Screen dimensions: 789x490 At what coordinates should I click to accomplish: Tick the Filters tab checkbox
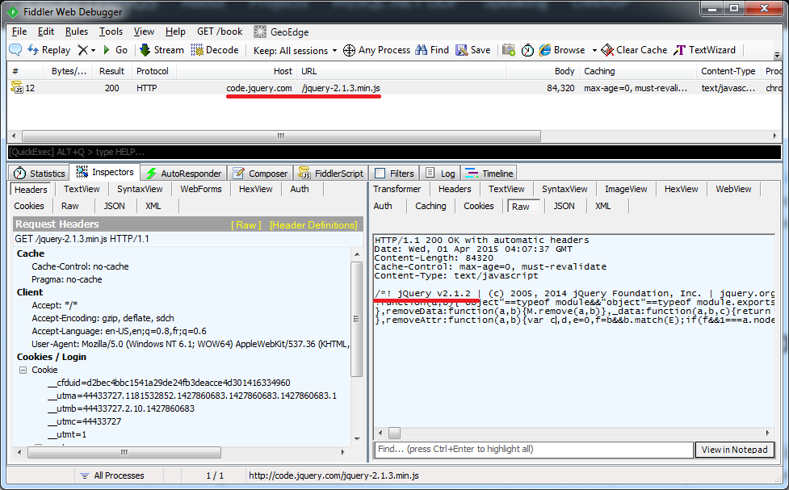click(380, 173)
